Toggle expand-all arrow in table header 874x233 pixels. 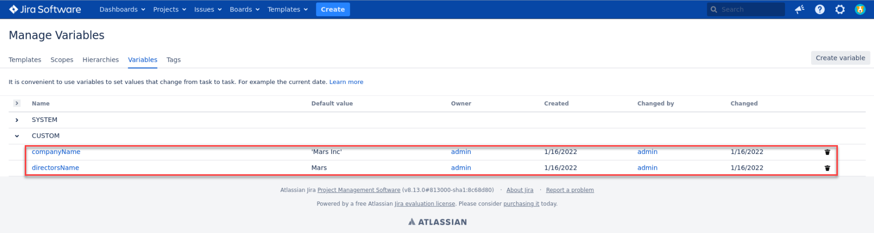click(x=17, y=103)
